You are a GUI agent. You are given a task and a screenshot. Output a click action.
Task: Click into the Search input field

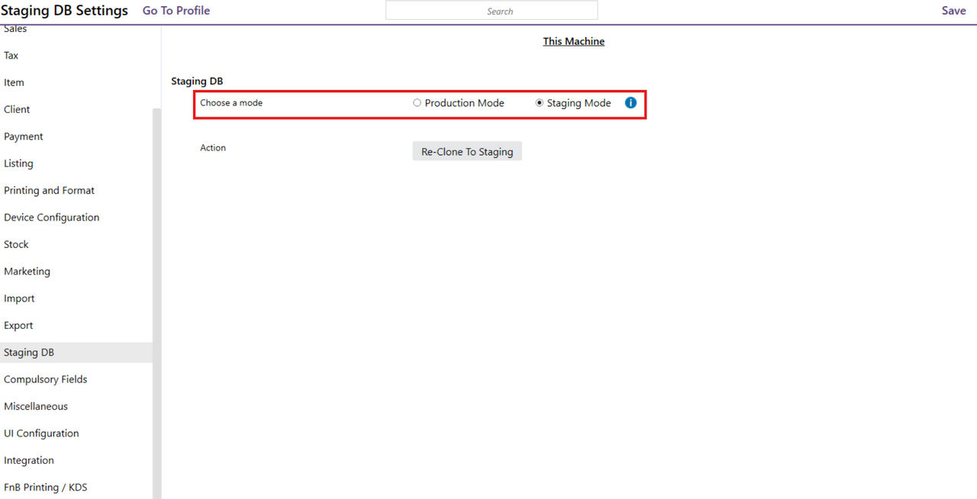(492, 11)
